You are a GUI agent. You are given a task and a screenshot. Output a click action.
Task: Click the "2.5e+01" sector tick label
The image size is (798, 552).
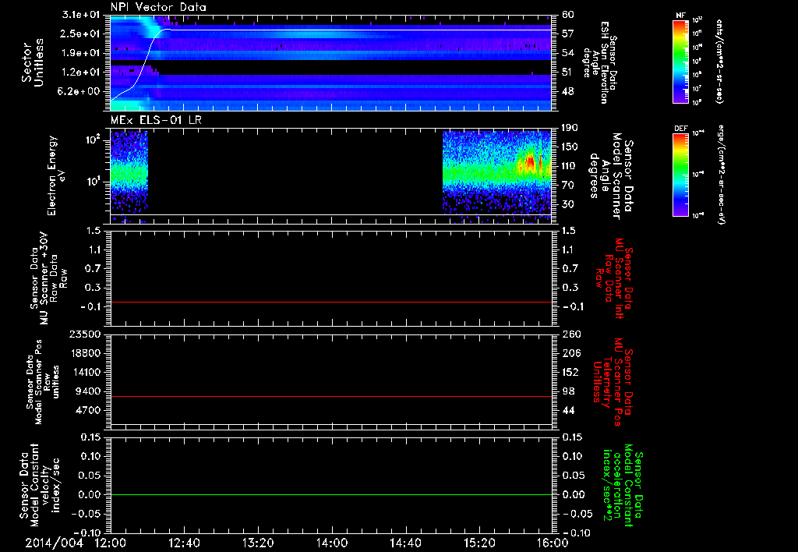coord(81,34)
